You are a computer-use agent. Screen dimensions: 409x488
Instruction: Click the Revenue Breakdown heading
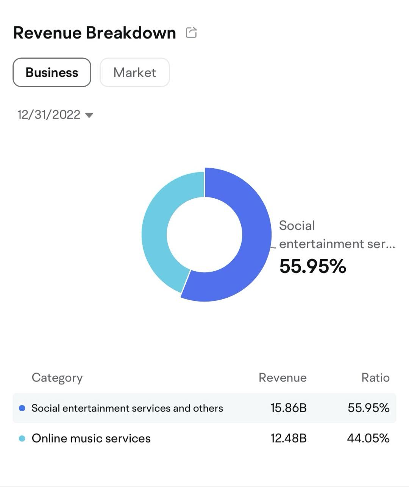pyautogui.click(x=95, y=33)
